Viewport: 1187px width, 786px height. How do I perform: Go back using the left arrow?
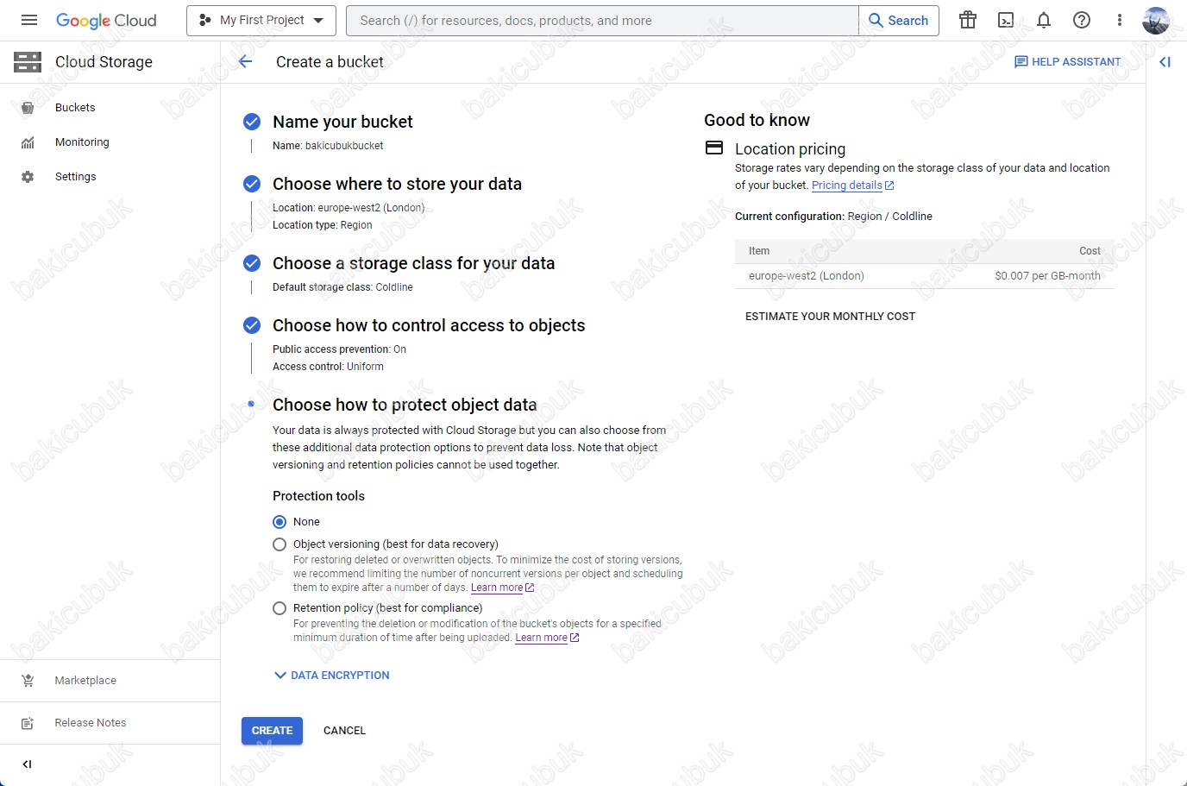pos(246,61)
